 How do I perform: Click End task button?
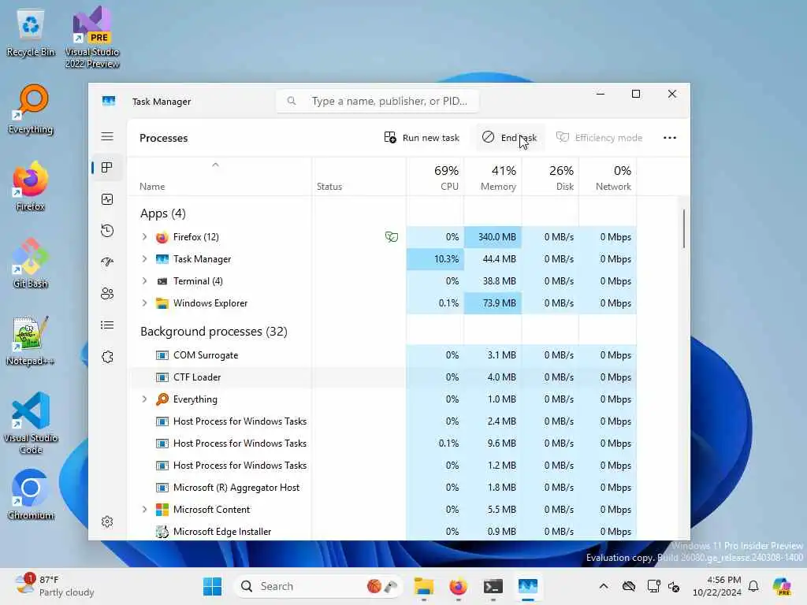pos(510,137)
